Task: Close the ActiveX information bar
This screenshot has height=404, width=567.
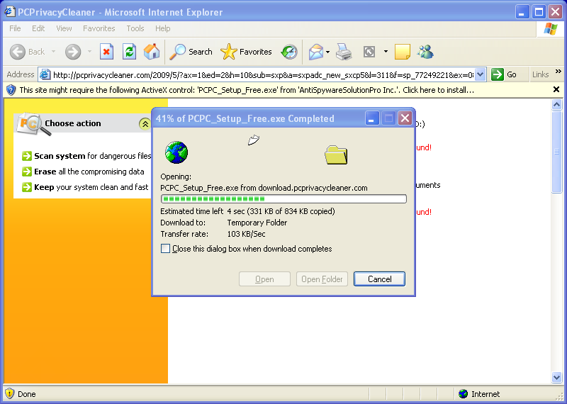Action: pos(556,89)
